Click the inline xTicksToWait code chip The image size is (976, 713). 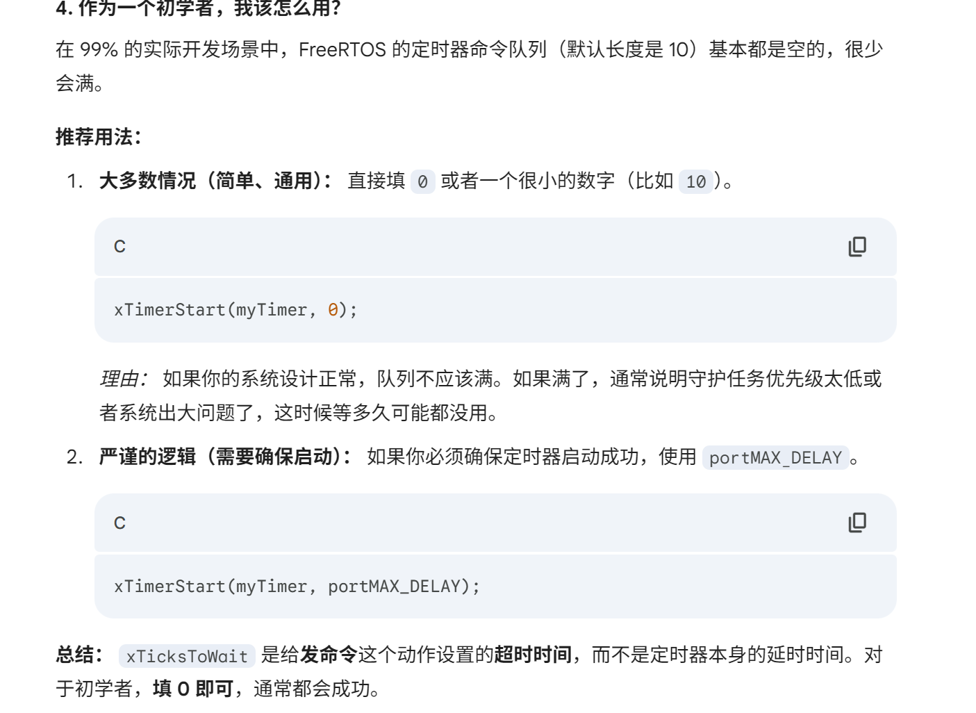pos(187,657)
